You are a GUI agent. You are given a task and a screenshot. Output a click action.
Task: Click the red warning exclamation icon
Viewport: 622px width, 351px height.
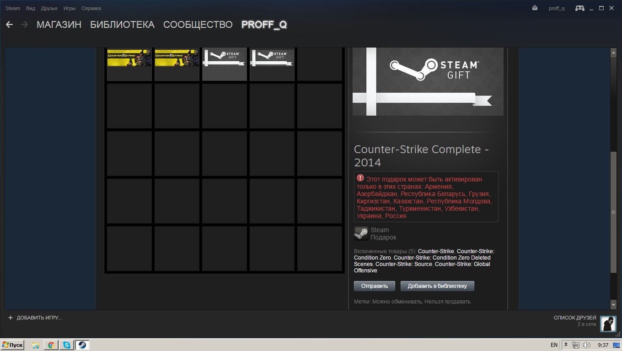click(360, 178)
